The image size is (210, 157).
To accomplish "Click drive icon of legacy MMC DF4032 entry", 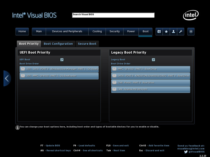I will tap(114, 69).
